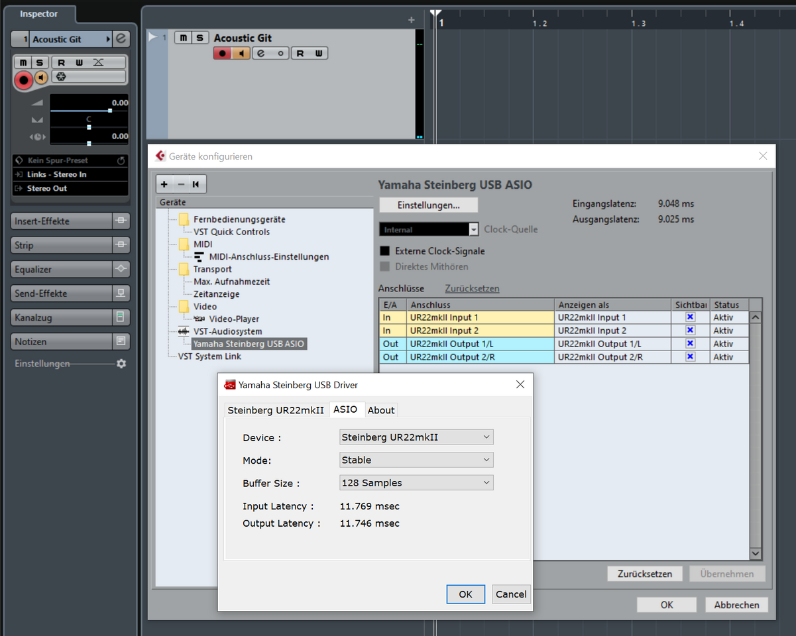Click the VST-Audiosystem waveform icon
796x636 pixels.
184,331
